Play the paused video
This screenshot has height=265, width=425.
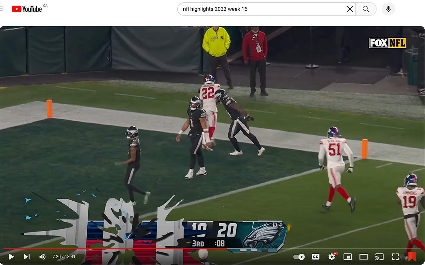click(x=11, y=257)
